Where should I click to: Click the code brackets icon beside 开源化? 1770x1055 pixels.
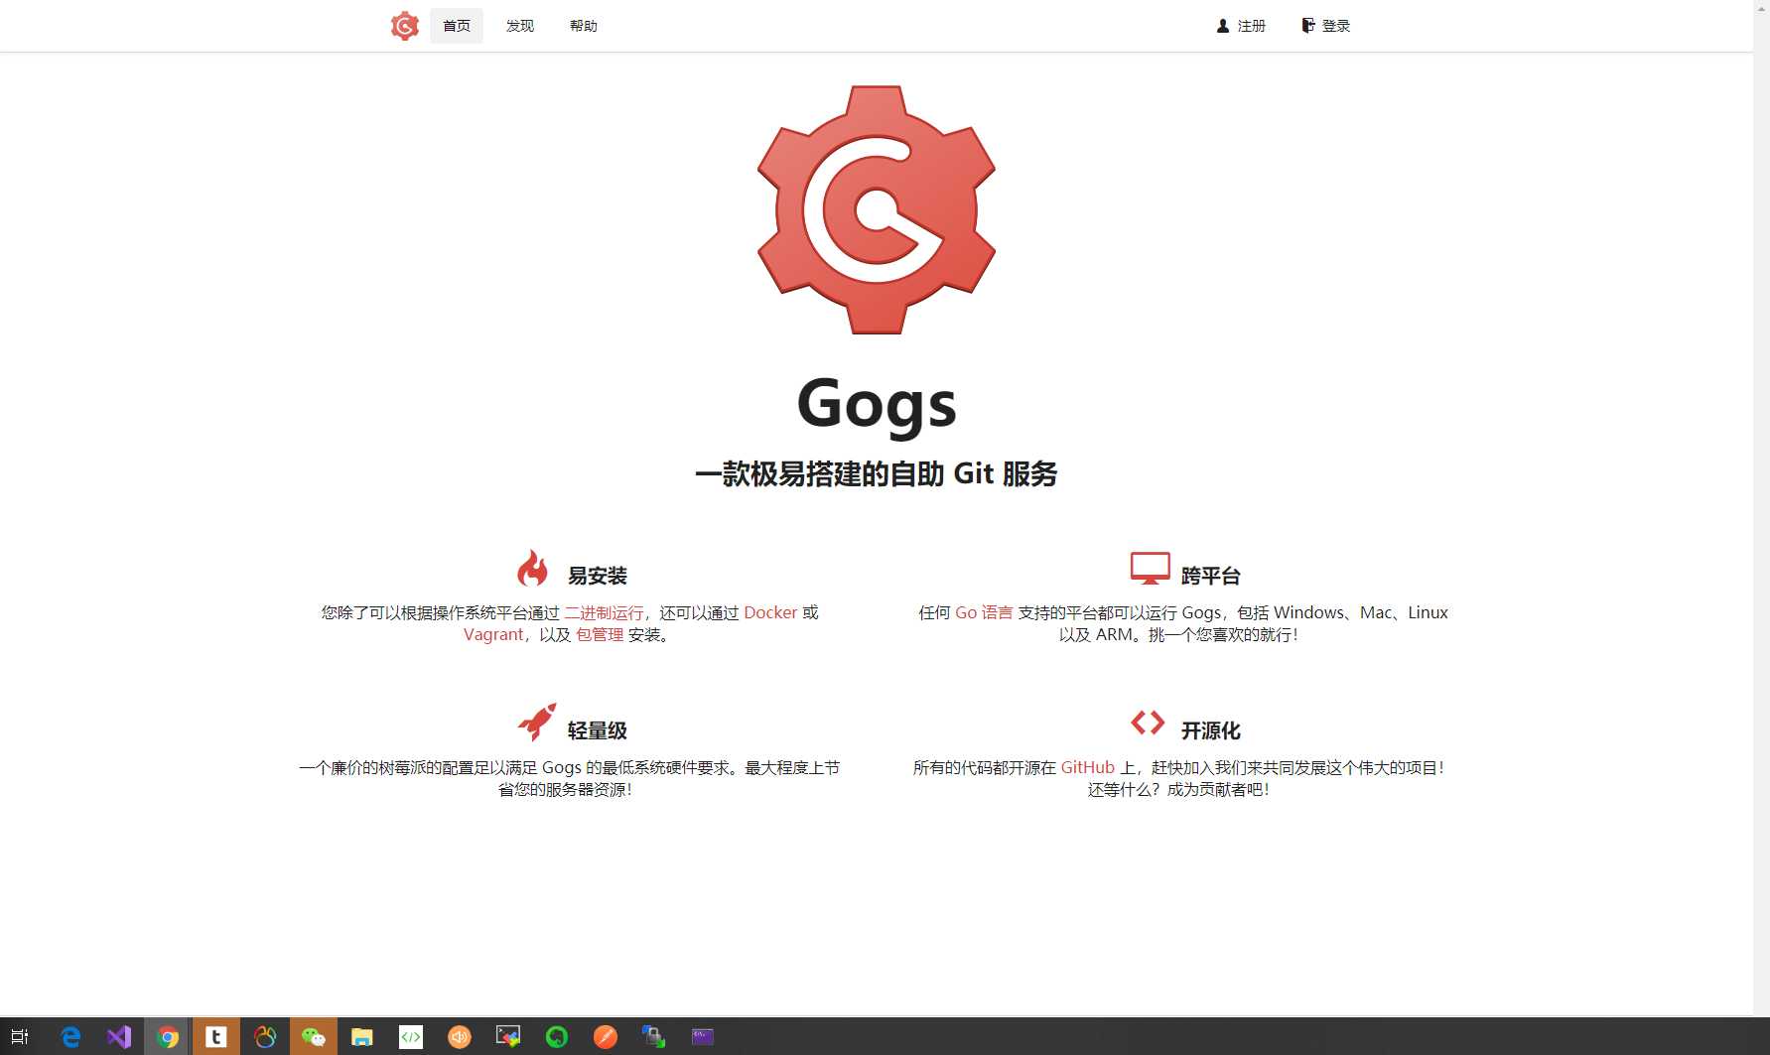[1148, 723]
